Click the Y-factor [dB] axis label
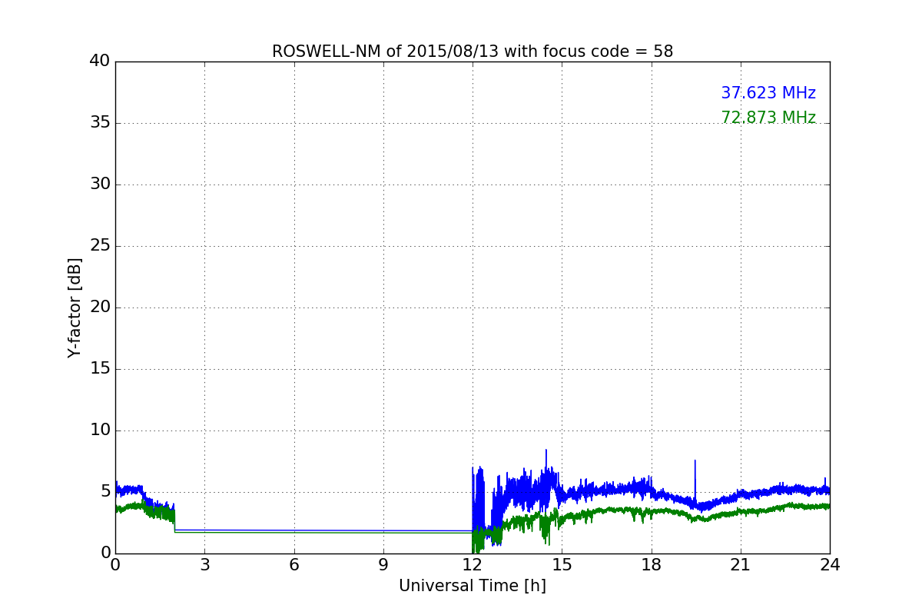 (75, 307)
